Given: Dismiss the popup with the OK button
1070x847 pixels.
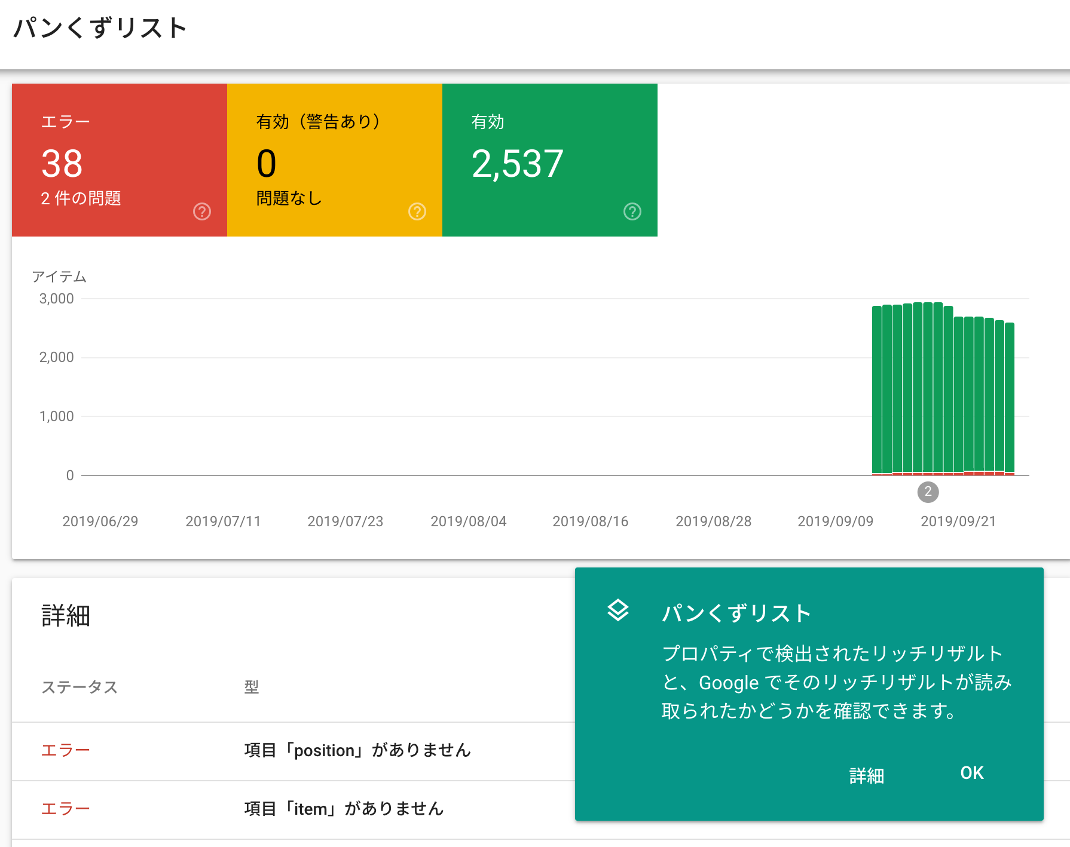Looking at the screenshot, I should [x=972, y=773].
